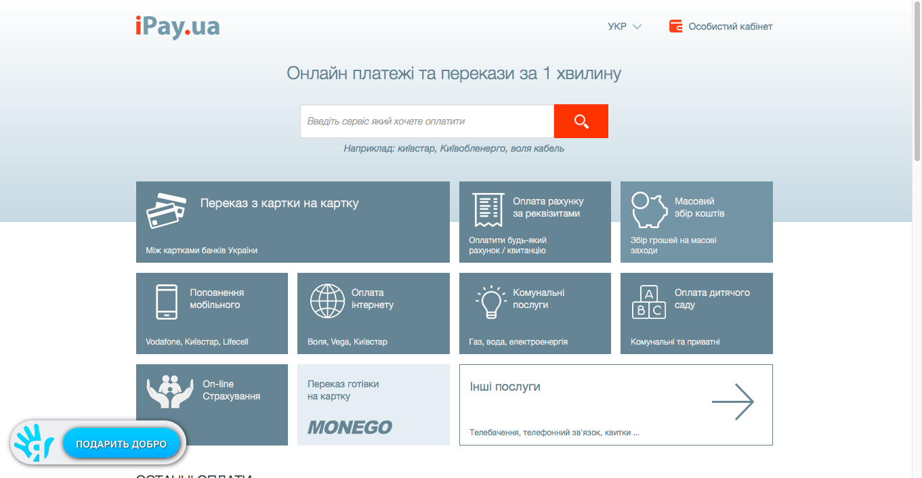Click the smartphone icon for mobile top-up
922x478 pixels.
click(167, 302)
